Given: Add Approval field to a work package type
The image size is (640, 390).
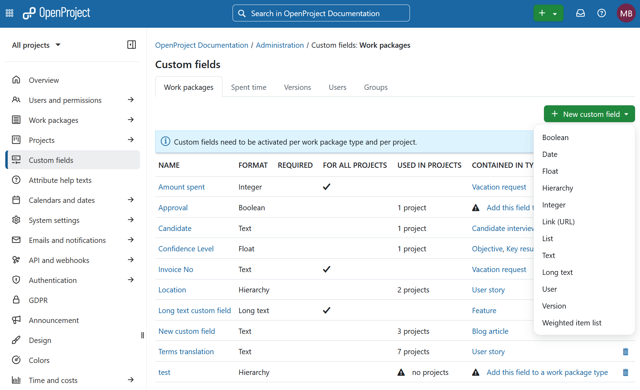Looking at the screenshot, I should point(510,207).
